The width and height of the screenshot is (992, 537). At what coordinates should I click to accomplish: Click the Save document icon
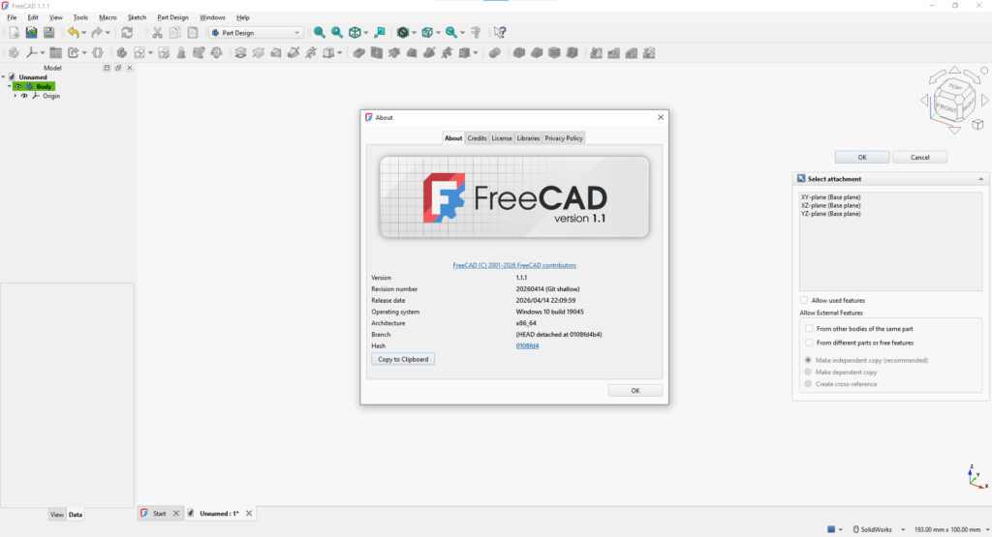click(x=48, y=33)
